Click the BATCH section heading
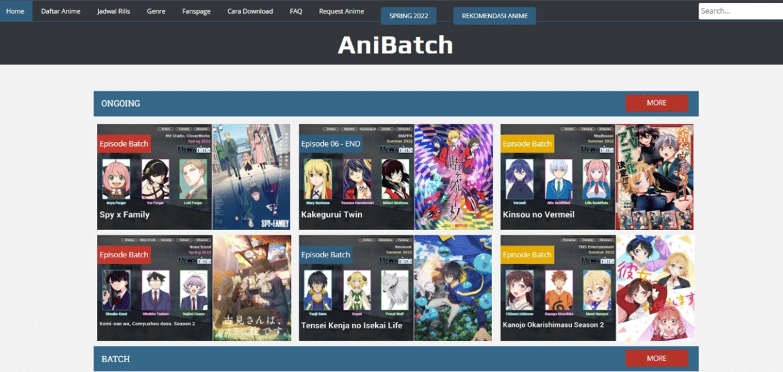Screen dimensions: 783x372 coord(115,359)
